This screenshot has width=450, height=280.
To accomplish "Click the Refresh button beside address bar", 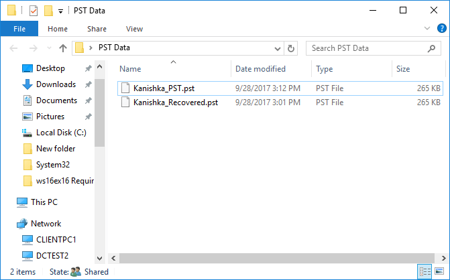I will pos(290,48).
